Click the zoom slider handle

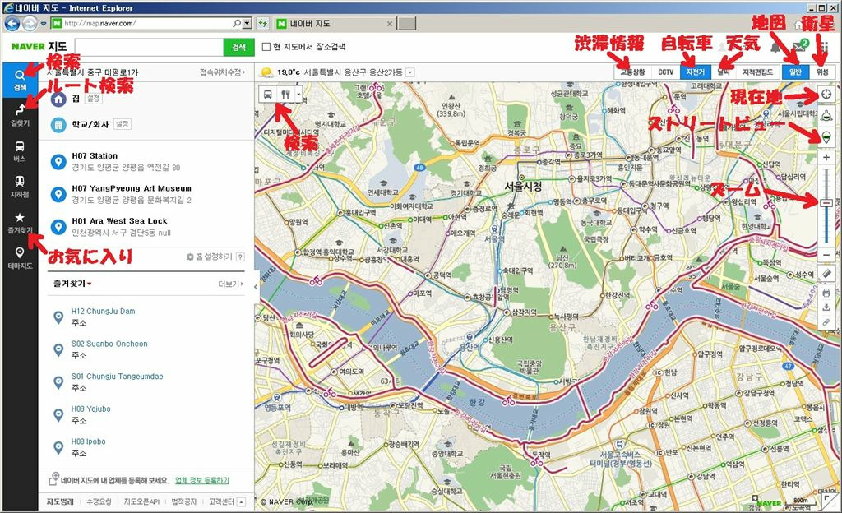point(826,203)
